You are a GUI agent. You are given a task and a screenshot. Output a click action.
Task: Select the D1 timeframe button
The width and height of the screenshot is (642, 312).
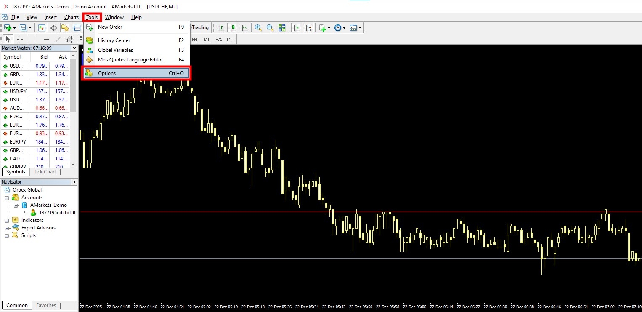207,39
